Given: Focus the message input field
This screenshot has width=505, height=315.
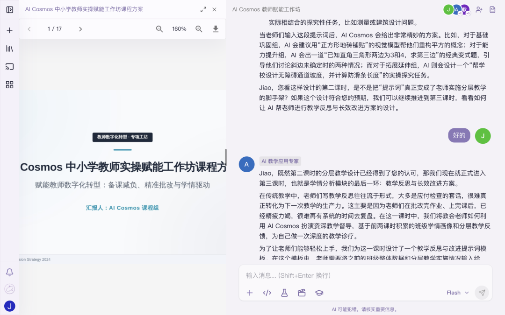Looking at the screenshot, I should [x=366, y=275].
